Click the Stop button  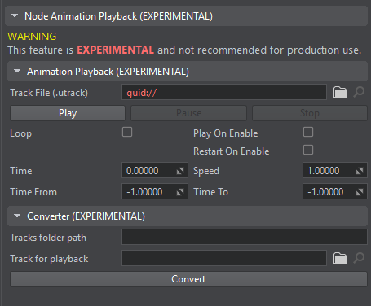310,113
